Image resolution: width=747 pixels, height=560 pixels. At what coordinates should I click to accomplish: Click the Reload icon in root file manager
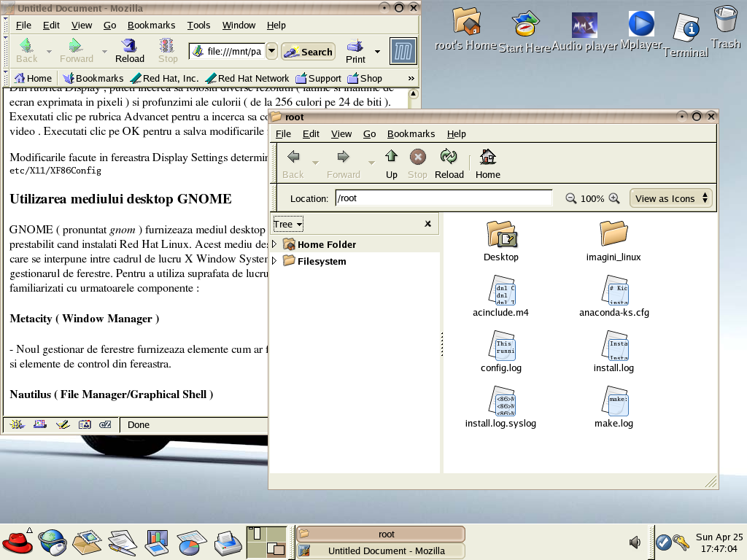click(449, 157)
